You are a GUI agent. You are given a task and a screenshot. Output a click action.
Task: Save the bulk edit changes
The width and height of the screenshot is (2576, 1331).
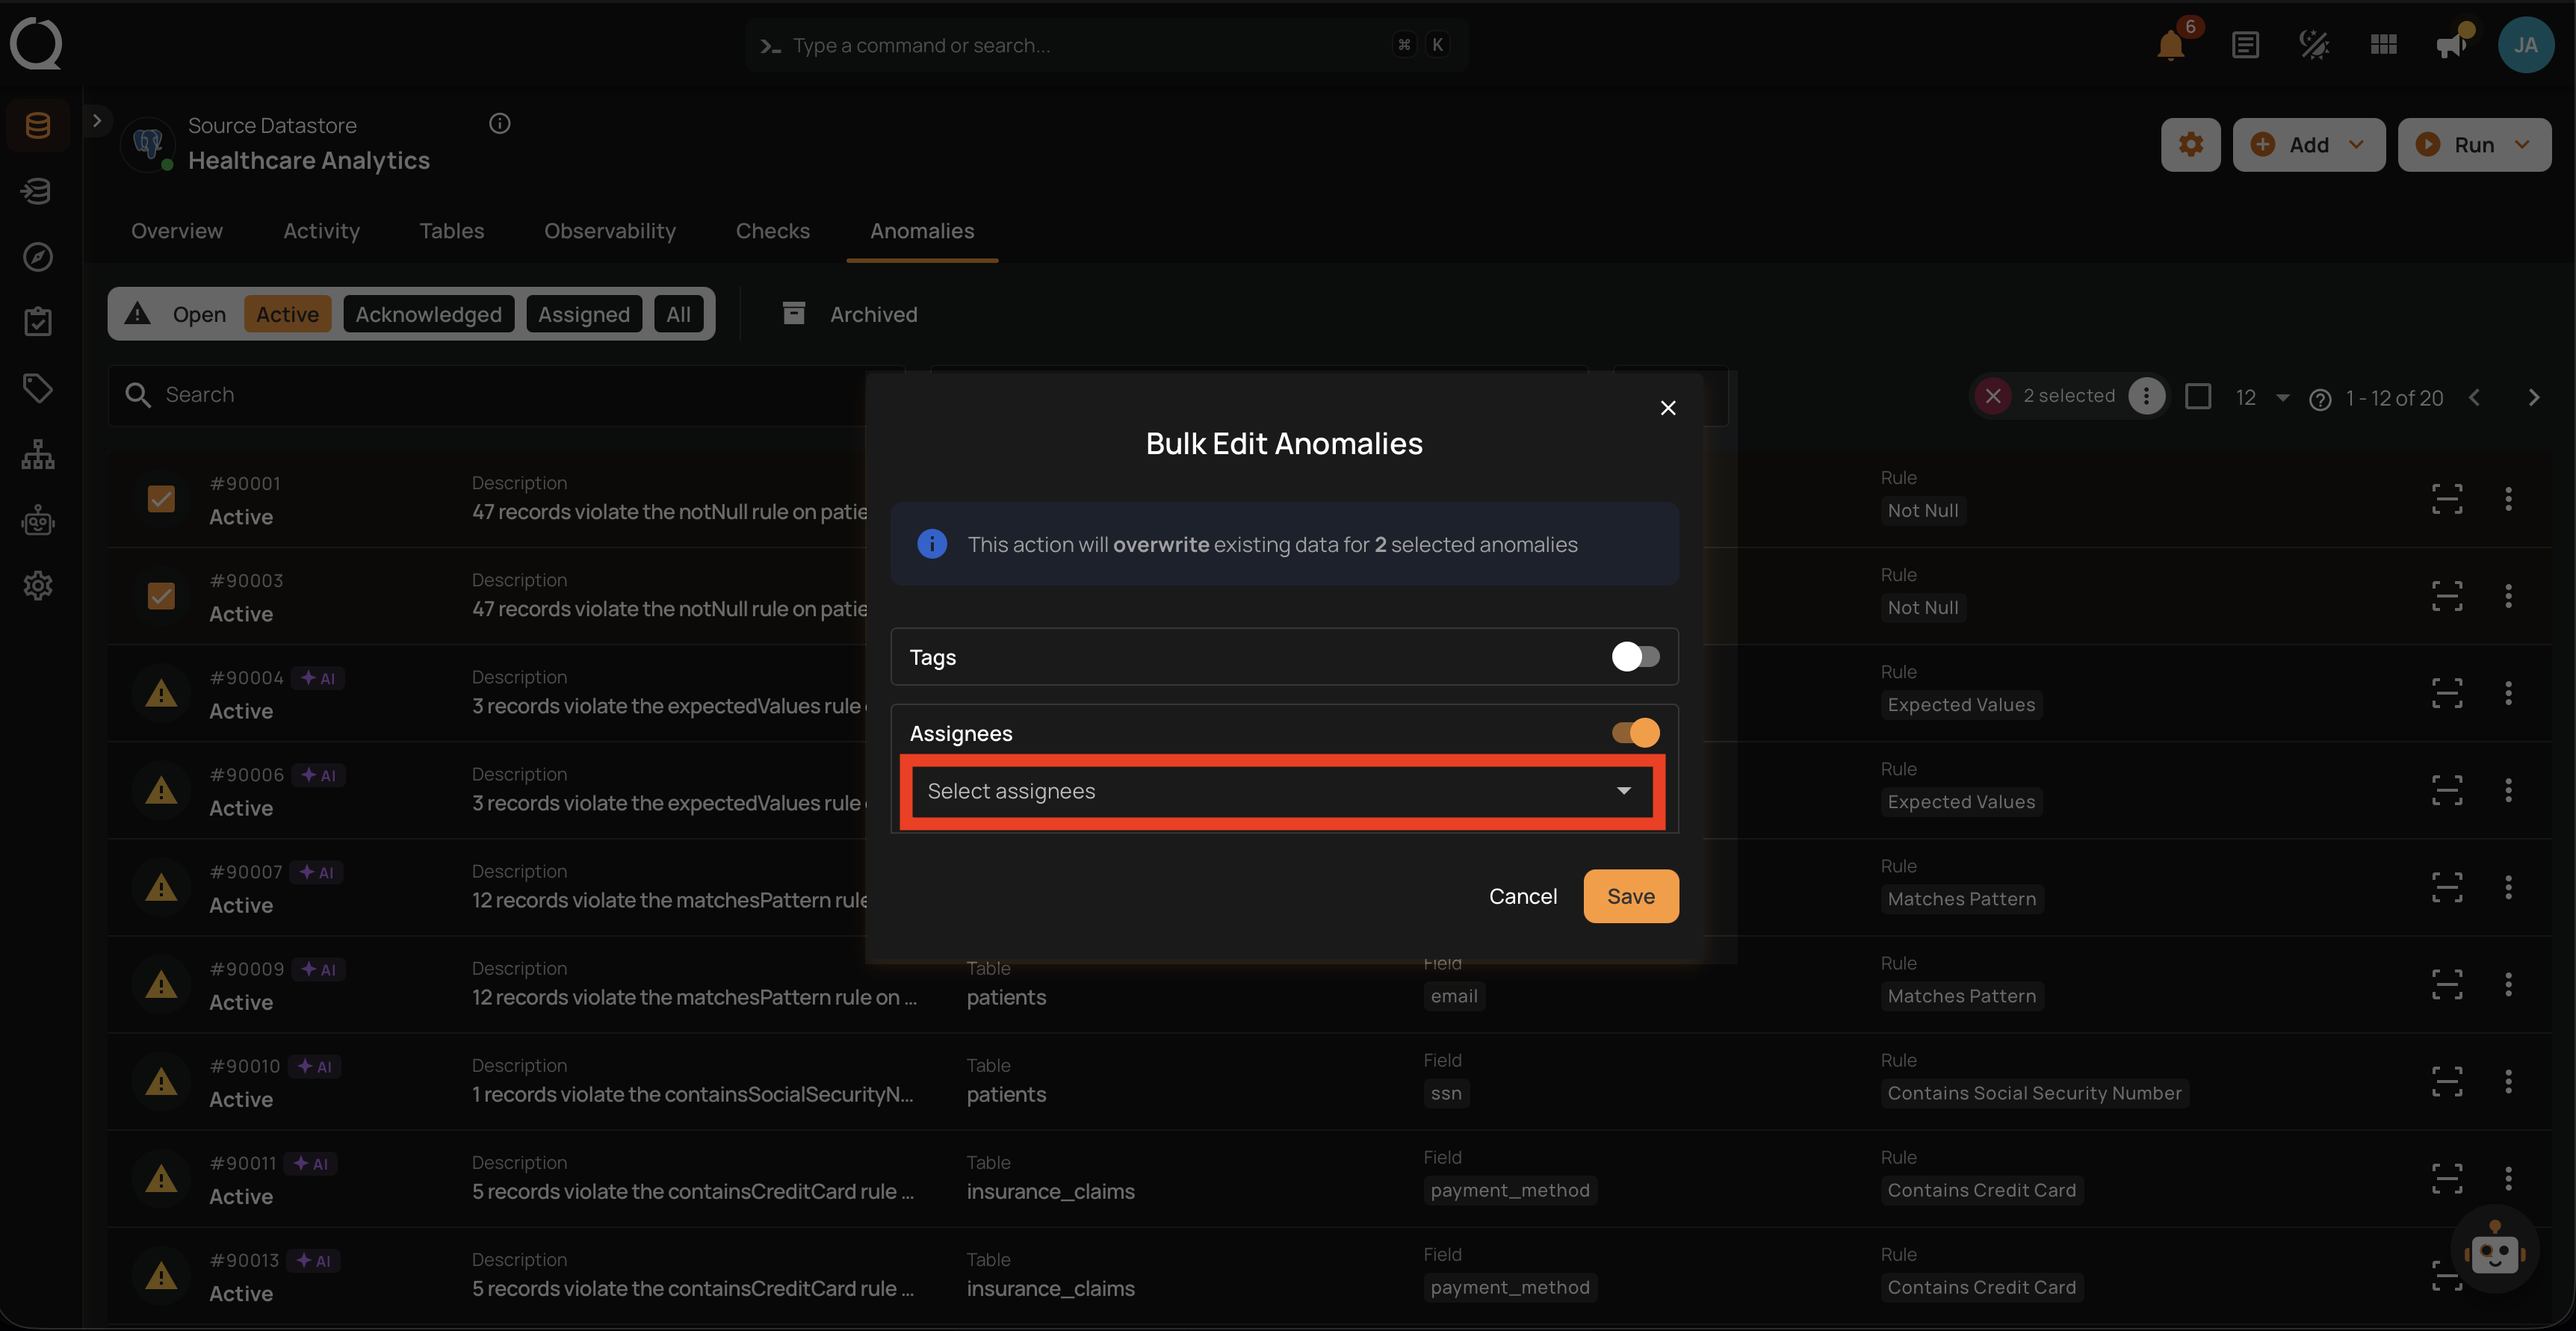tap(1631, 896)
